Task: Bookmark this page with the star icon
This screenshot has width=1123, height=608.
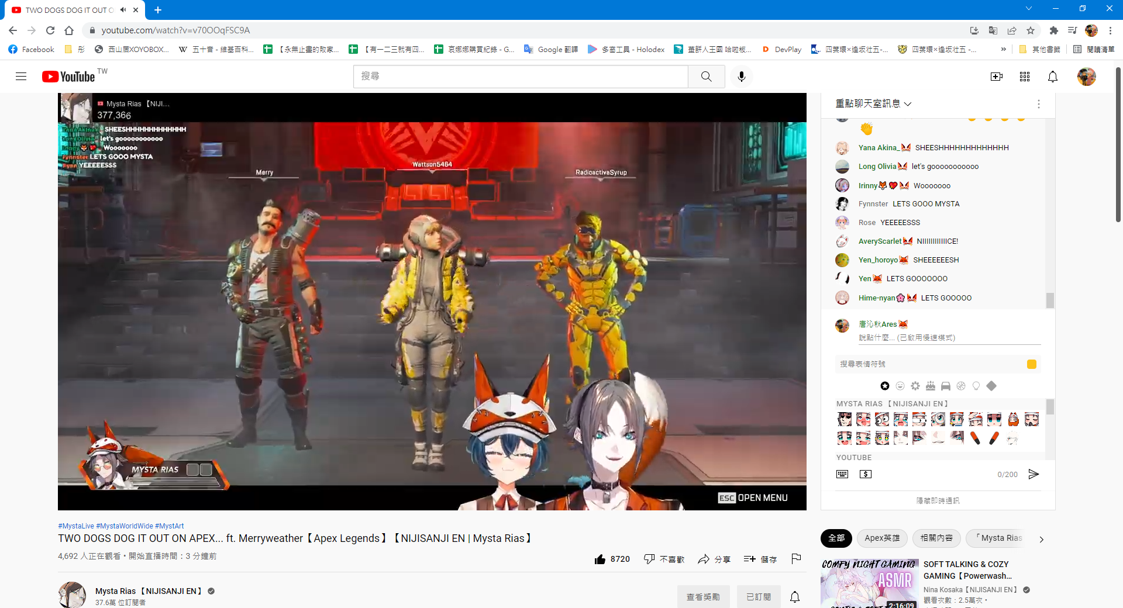Action: coord(1031,30)
